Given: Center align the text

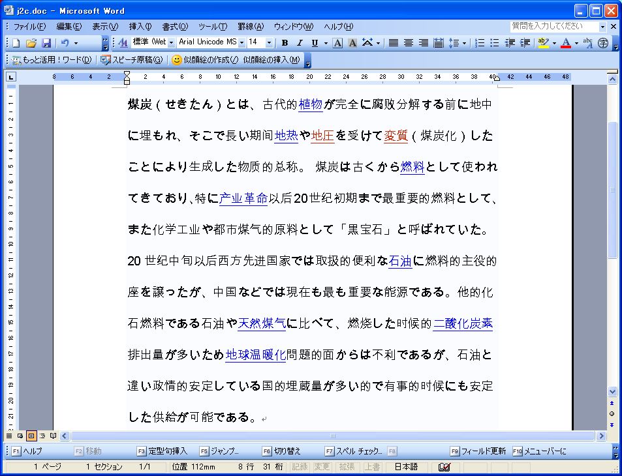Looking at the screenshot, I should pyautogui.click(x=408, y=43).
